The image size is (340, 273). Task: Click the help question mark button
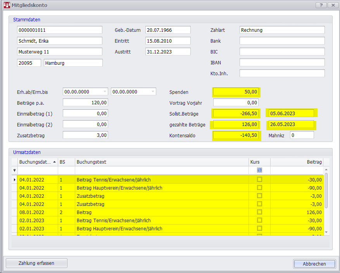[321, 5]
